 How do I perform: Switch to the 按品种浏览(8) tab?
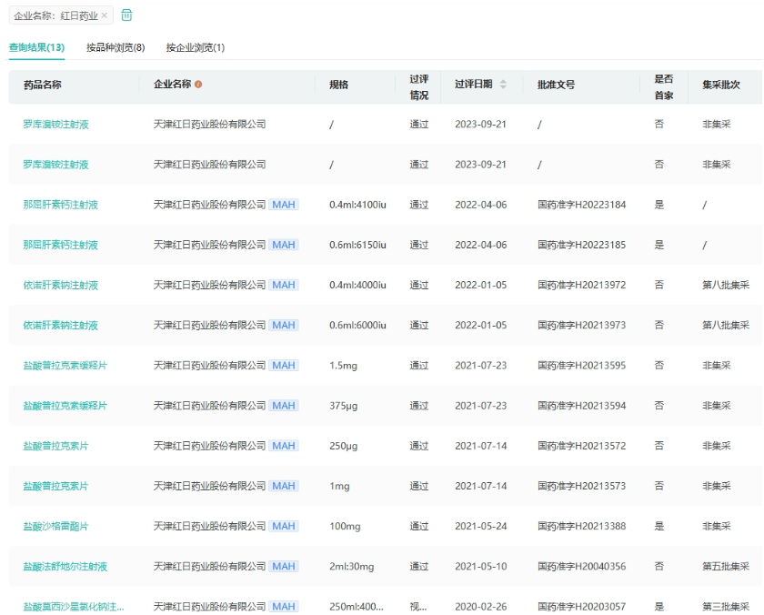116,47
